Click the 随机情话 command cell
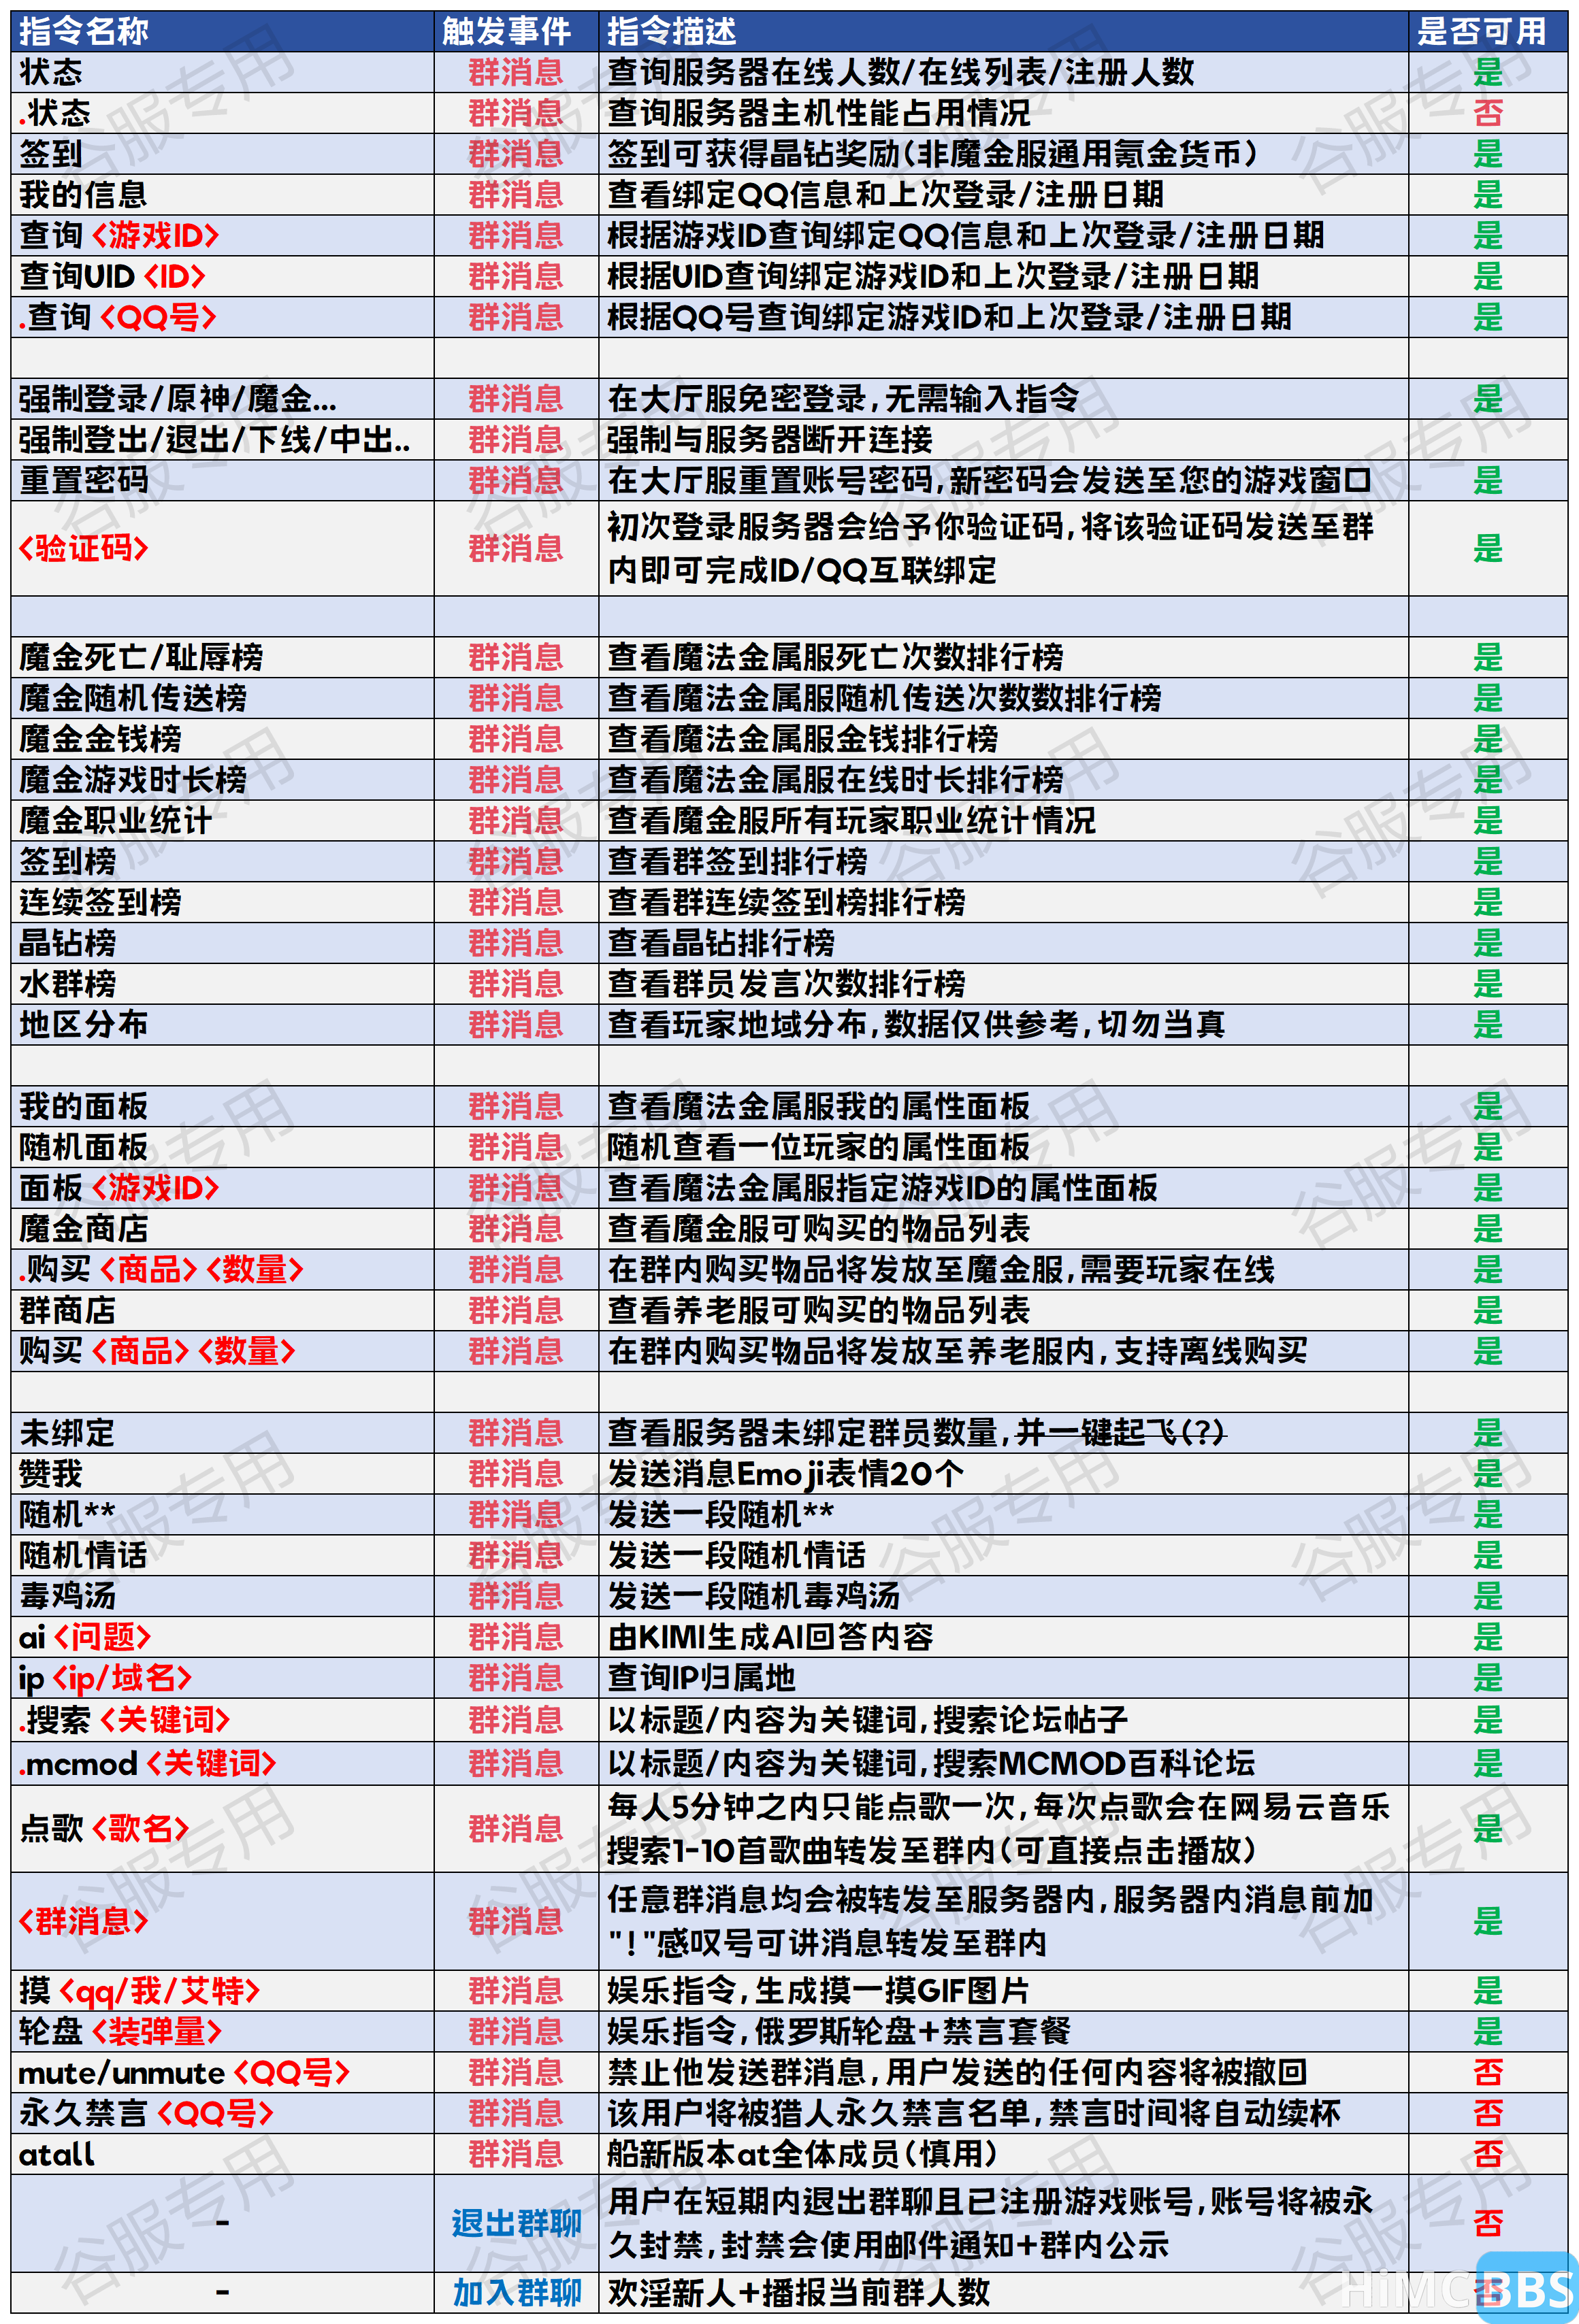Viewport: 1579px width, 2324px height. click(222, 1555)
